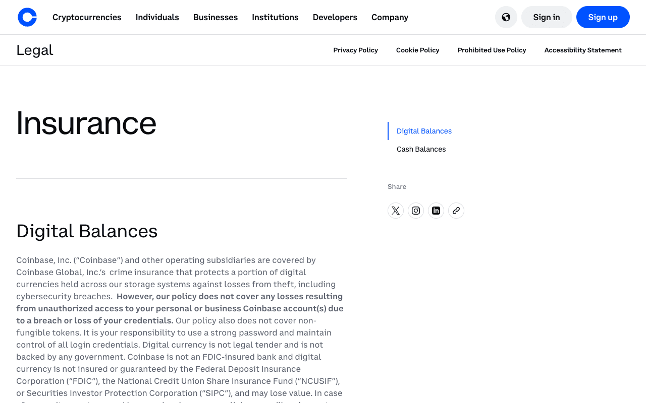Open the Institutions menu

[275, 17]
